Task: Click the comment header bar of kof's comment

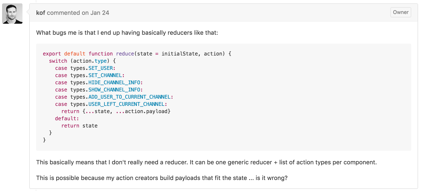Action: 210,12
